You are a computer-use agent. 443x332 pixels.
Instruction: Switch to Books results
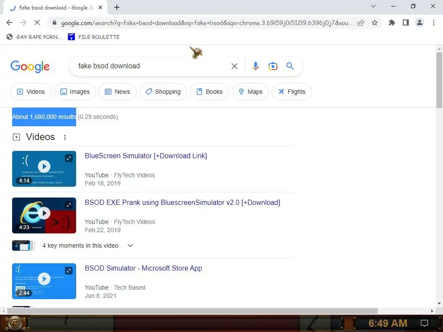209,92
